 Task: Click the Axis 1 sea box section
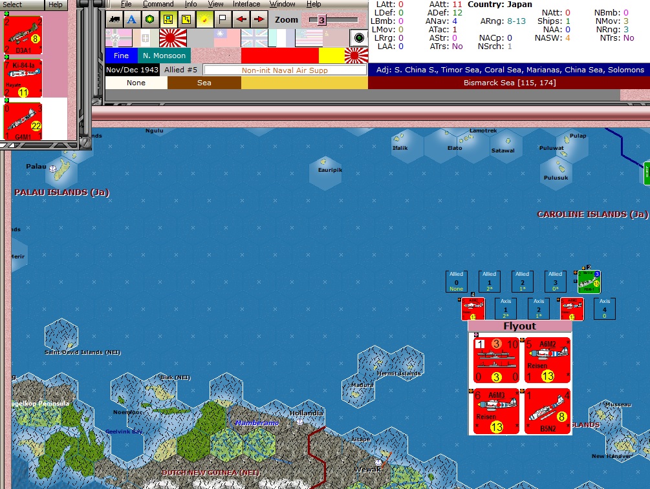point(505,309)
